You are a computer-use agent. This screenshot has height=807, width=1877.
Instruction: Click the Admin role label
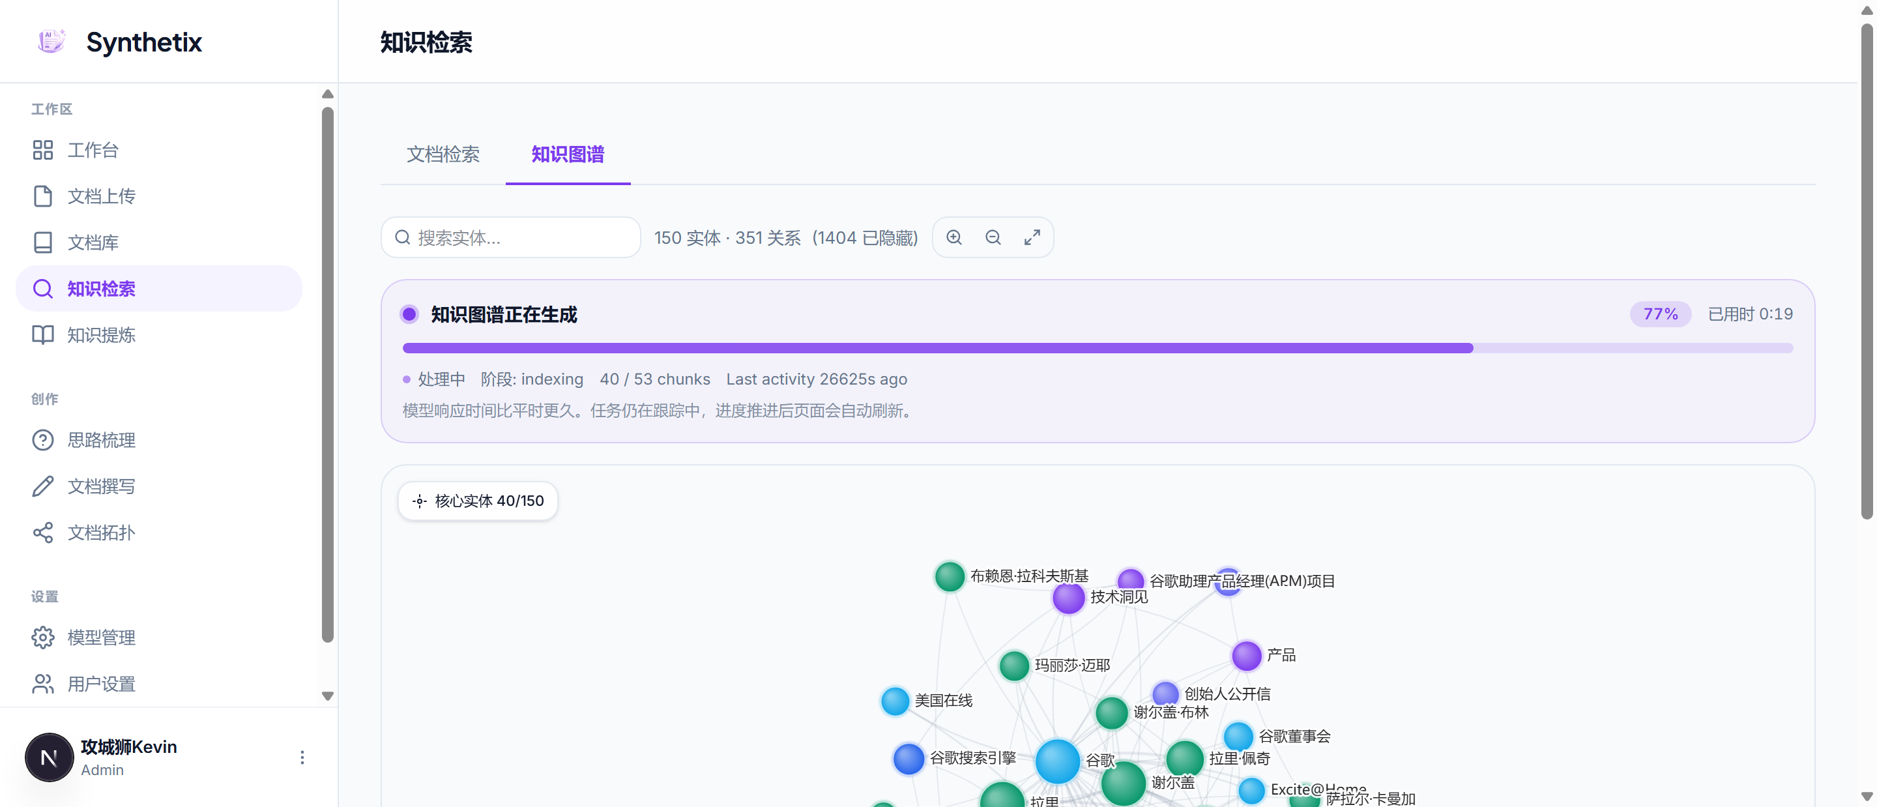[102, 770]
